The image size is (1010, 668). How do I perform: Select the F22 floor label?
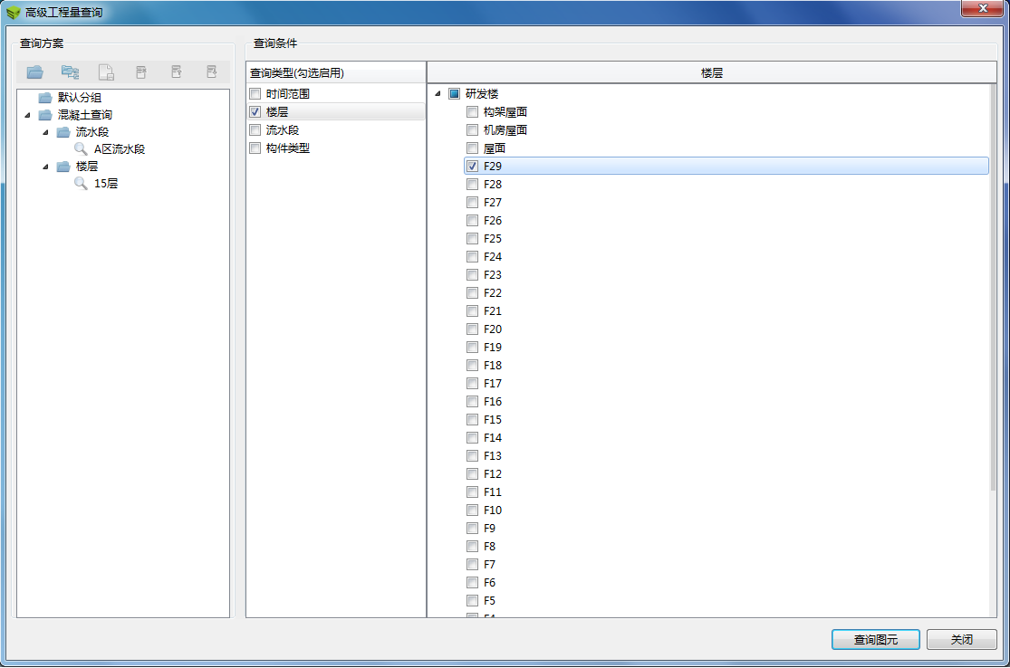(493, 292)
